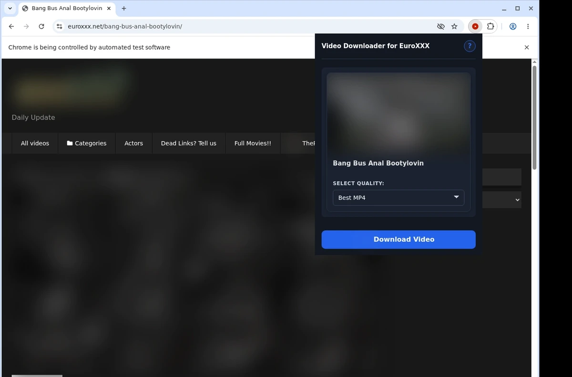Select the active browser tab title

(x=67, y=9)
